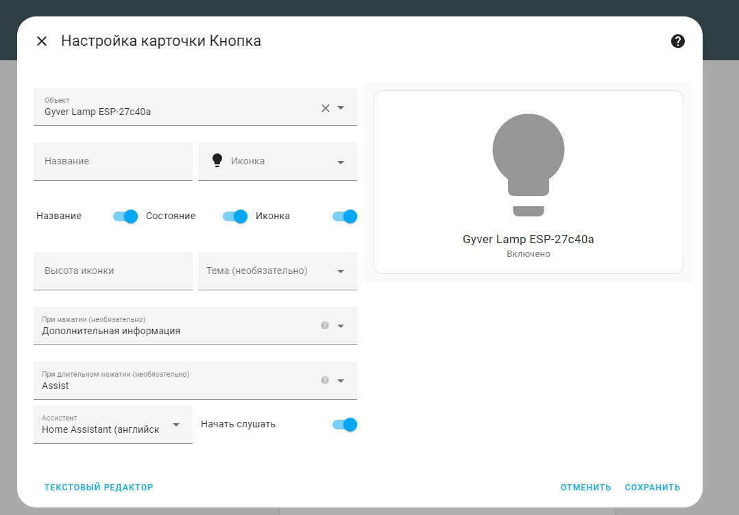Click the ОТМЕНИТЬ button
The height and width of the screenshot is (515, 739).
coord(585,487)
